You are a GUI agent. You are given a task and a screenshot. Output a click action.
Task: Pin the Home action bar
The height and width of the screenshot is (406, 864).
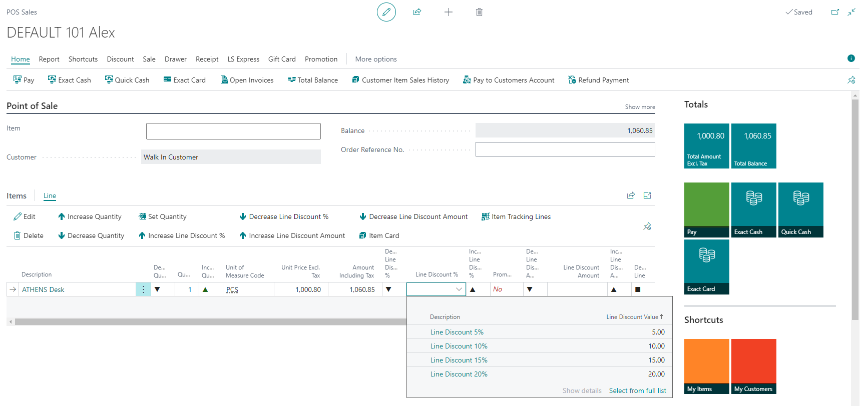(851, 80)
